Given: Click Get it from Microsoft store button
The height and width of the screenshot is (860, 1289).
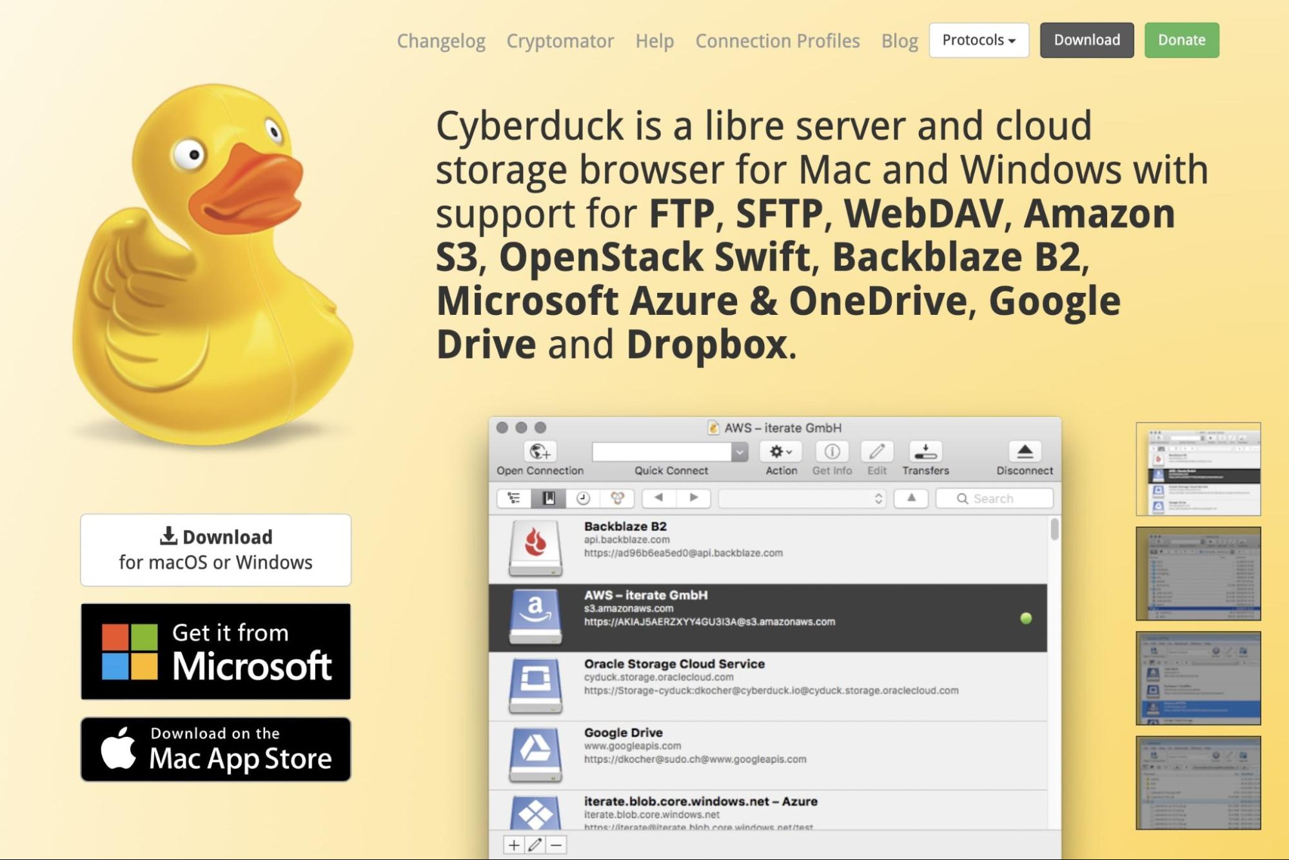Looking at the screenshot, I should tap(216, 652).
